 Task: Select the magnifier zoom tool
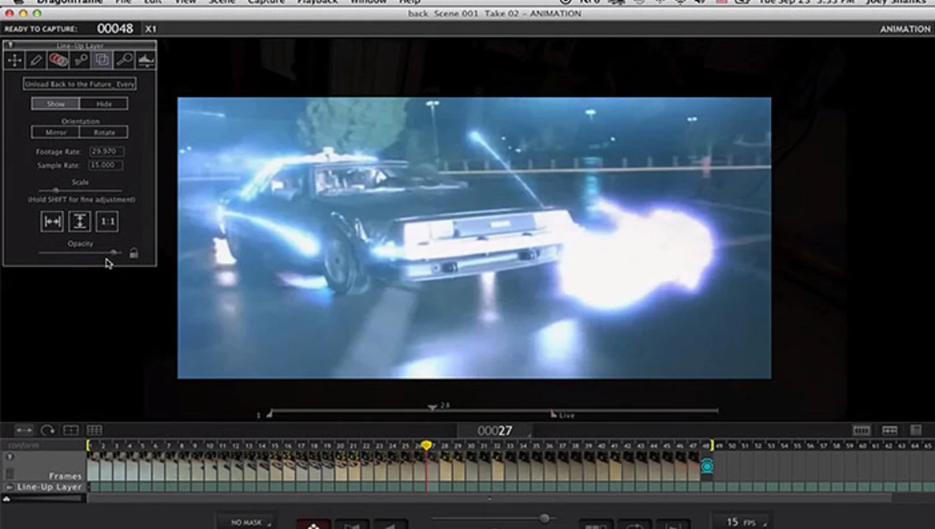click(124, 60)
